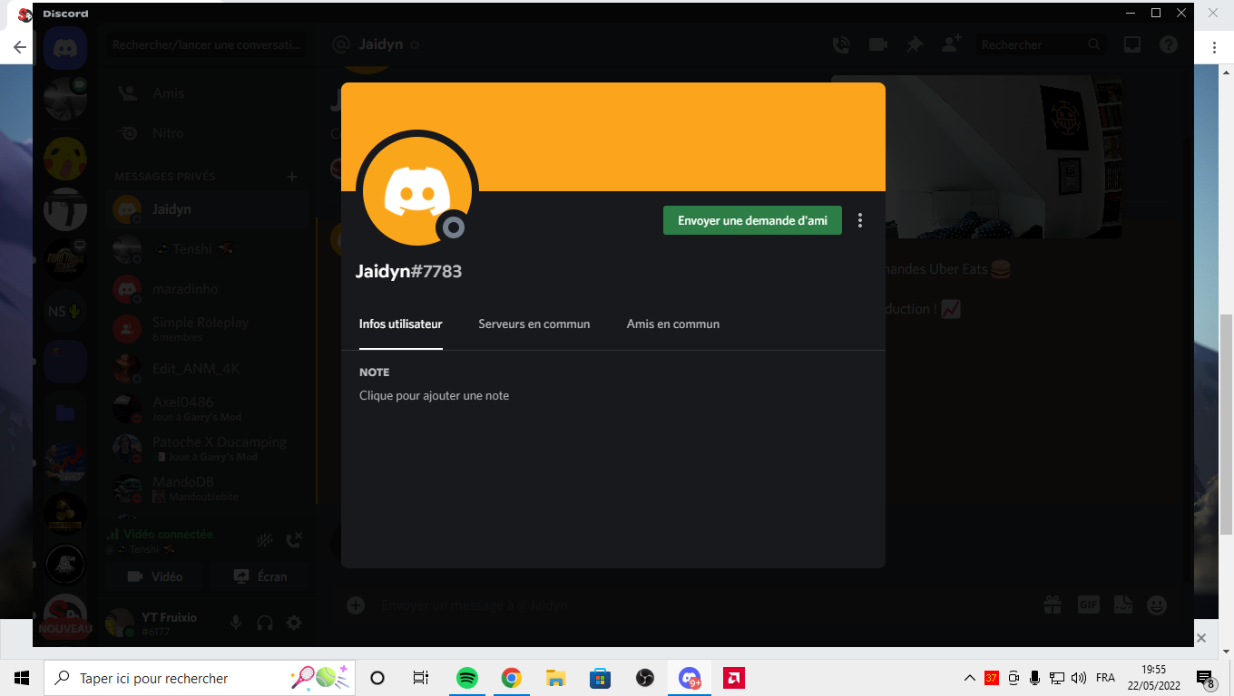Open the help question mark icon
Image resolution: width=1234 pixels, height=696 pixels.
point(1169,44)
